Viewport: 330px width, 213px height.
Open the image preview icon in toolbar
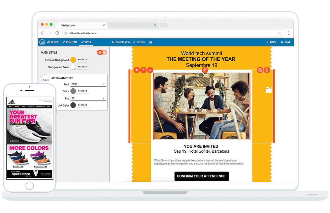[x=150, y=42]
